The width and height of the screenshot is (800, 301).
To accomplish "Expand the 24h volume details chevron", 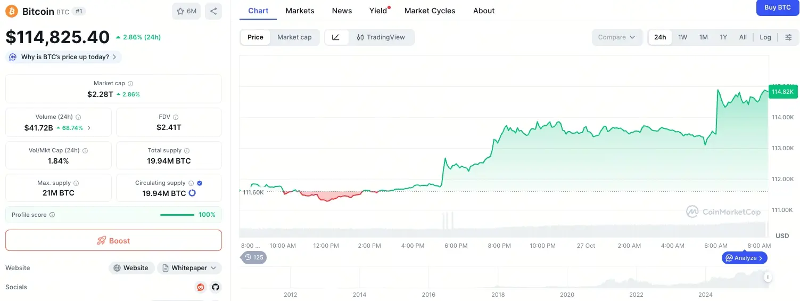I will coord(89,128).
